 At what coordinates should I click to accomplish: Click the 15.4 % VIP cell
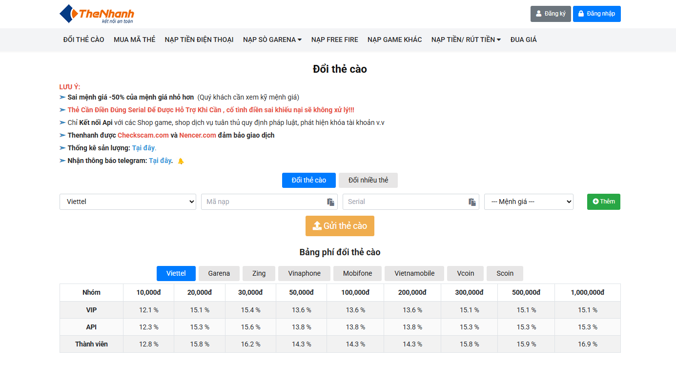251,310
